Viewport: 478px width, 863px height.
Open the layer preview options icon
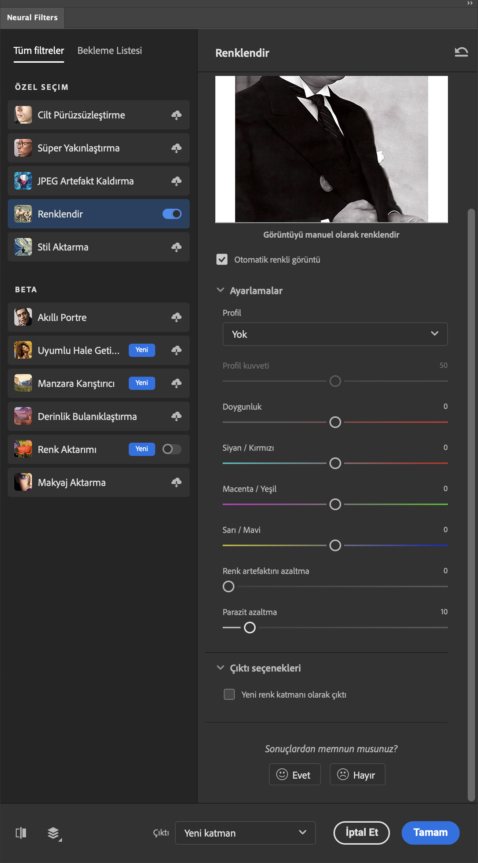click(x=54, y=833)
